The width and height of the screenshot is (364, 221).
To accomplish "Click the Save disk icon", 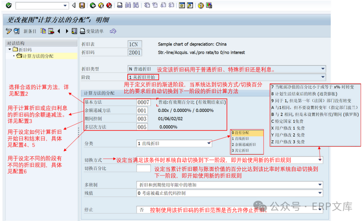I will click(x=81, y=6).
